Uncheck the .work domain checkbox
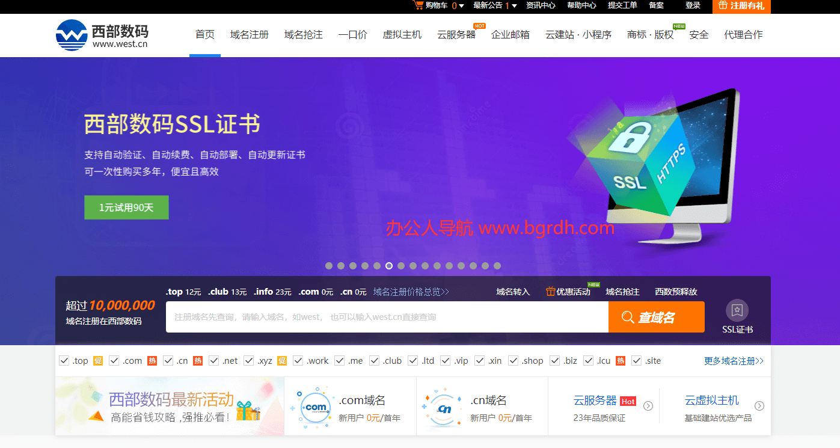 click(x=298, y=361)
